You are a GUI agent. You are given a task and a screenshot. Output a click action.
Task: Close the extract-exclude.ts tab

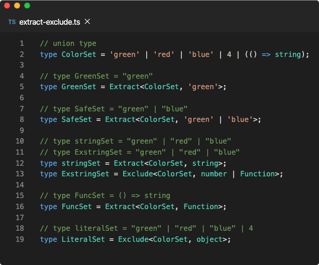pos(87,22)
